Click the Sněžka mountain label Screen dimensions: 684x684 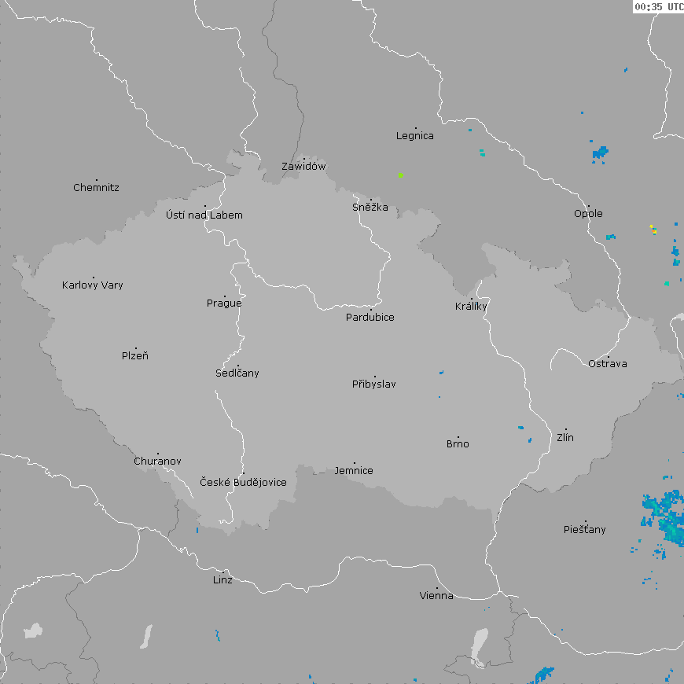click(370, 208)
